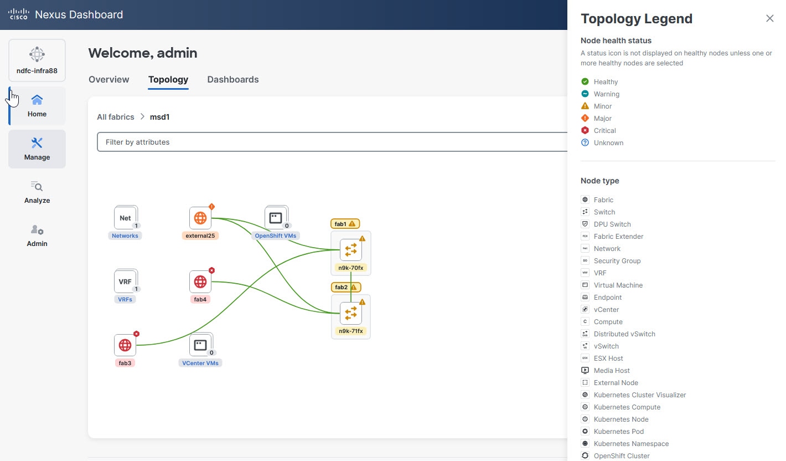Click the Kubernetes Pod legend icon

click(x=585, y=431)
